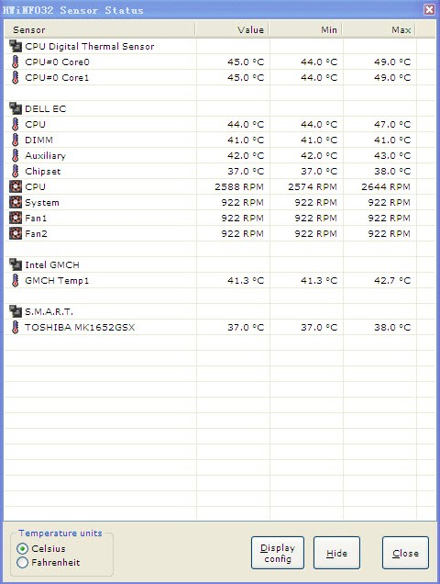Switch temperature units to Fahrenheit

tap(23, 562)
